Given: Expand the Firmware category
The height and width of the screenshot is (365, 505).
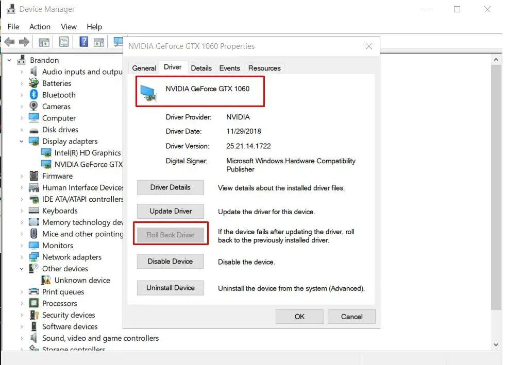Looking at the screenshot, I should pos(22,176).
